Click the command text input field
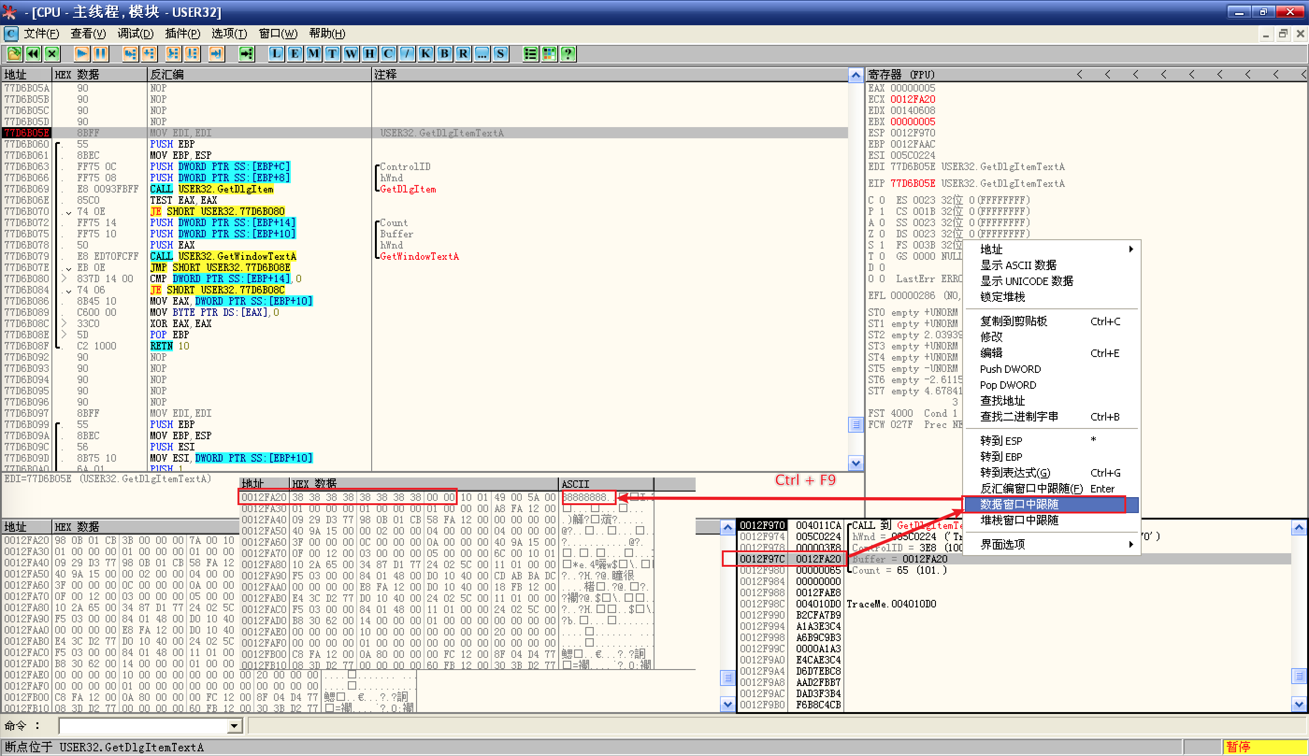 (x=143, y=726)
